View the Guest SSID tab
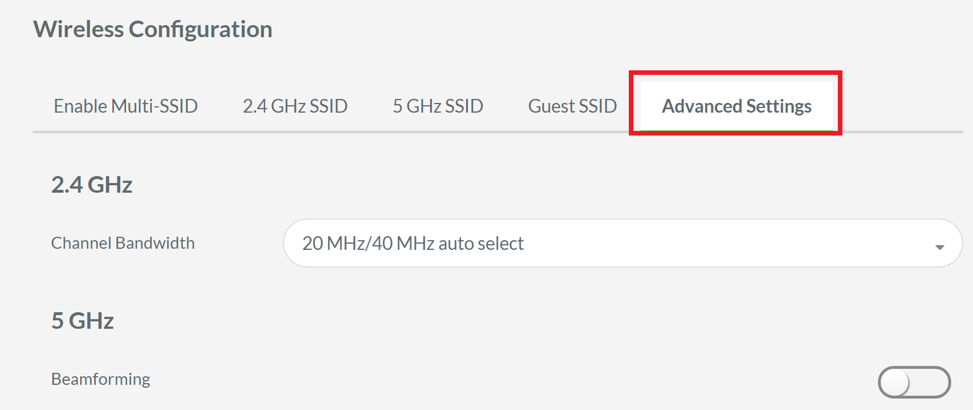This screenshot has height=410, width=973. click(x=572, y=106)
